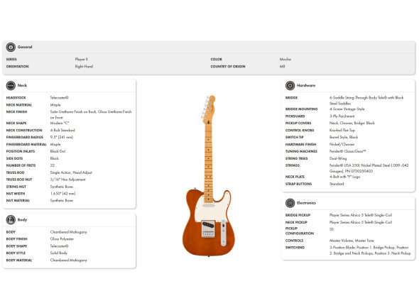The width and height of the screenshot is (419, 308).
Task: Click the 'Gloss Polyester' body finish value
Action: coord(62,239)
